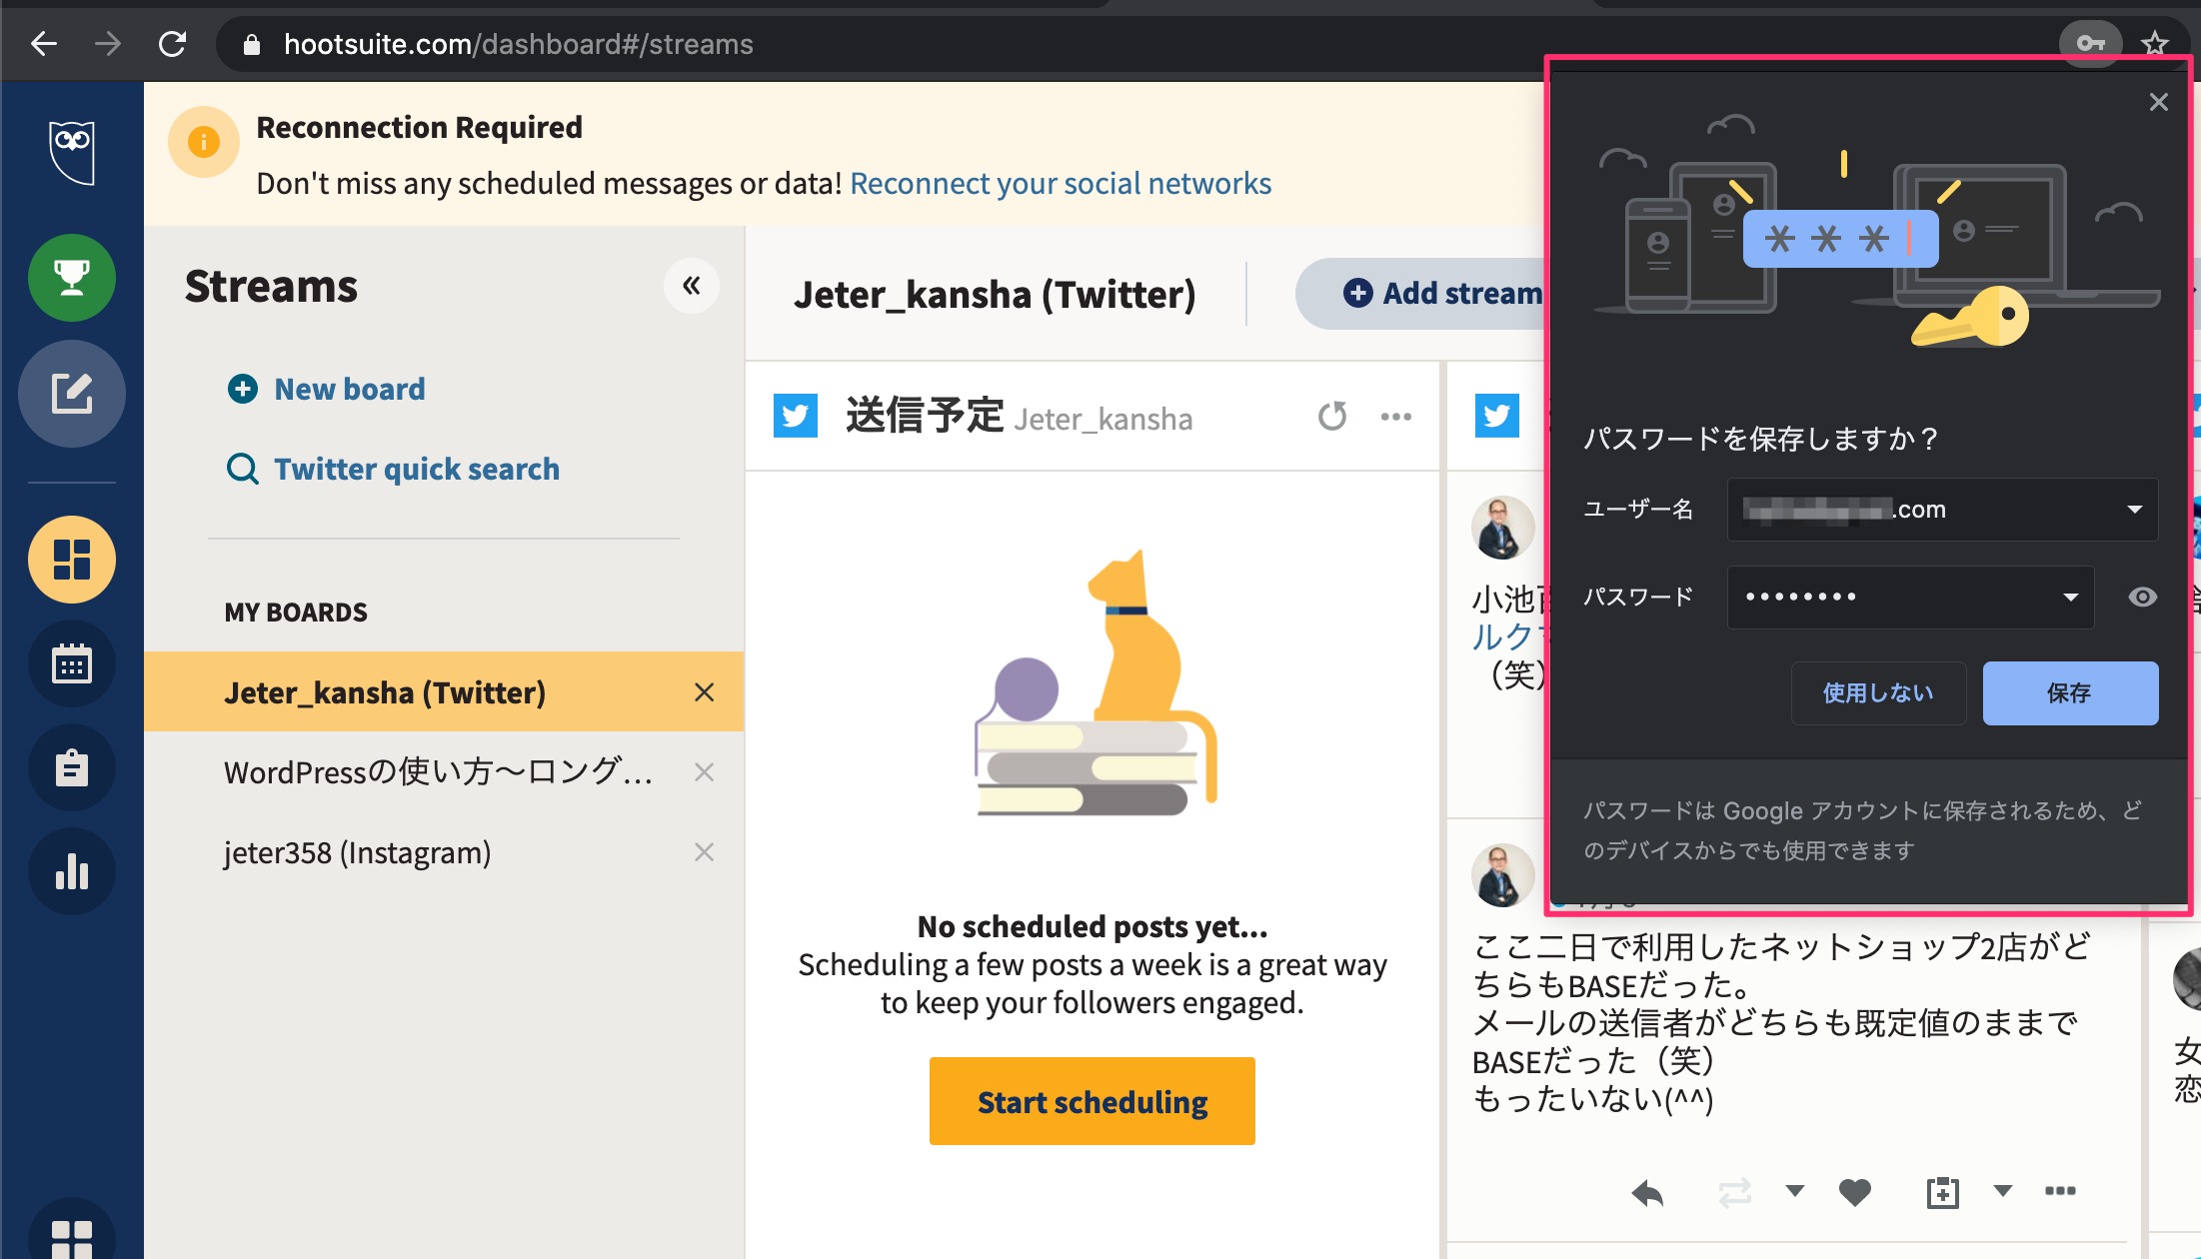Screen dimensions: 2201x1259
Task: Expand the dropdown arrow beside save-to-board icon
Action: pyautogui.click(x=2002, y=1190)
